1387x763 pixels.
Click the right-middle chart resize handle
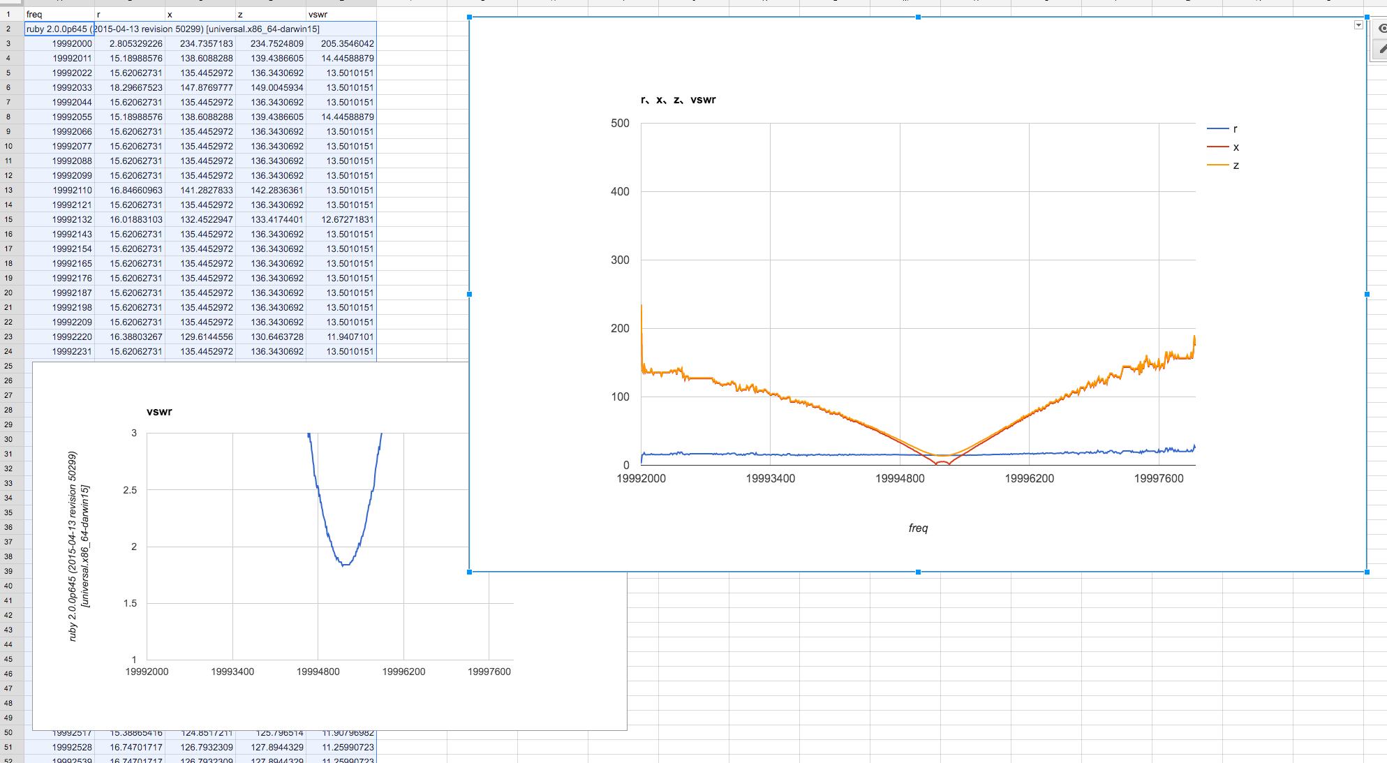(1367, 294)
